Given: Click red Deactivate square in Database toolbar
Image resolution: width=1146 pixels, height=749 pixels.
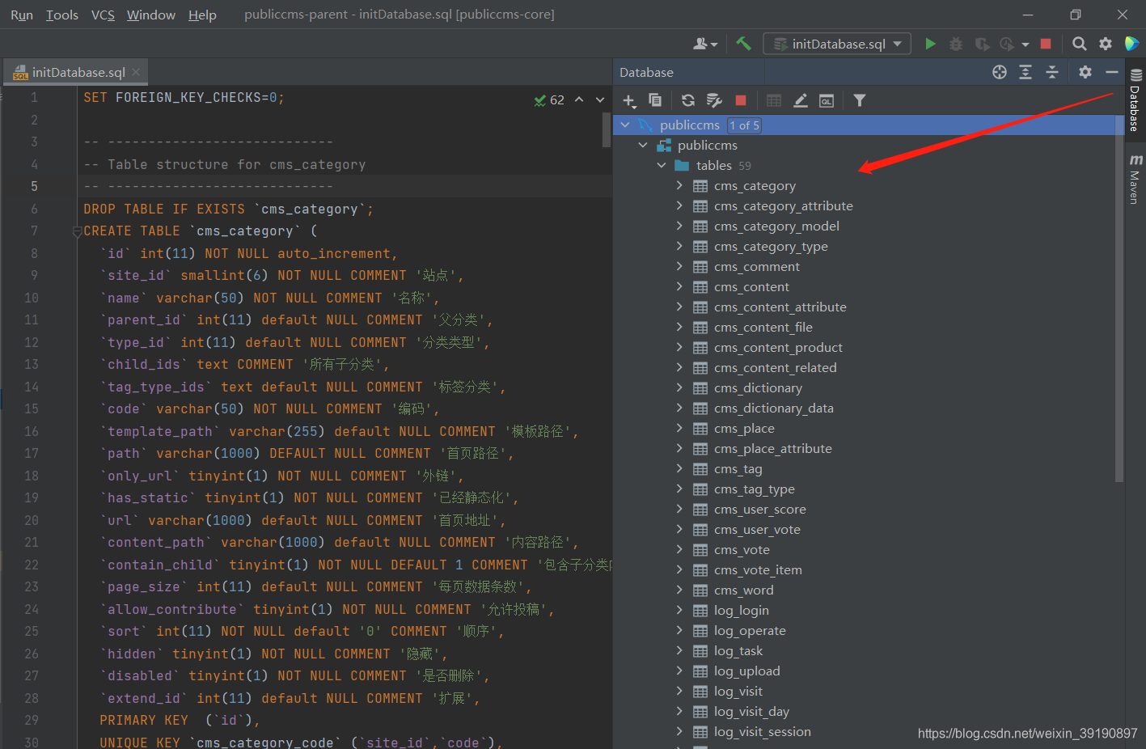Looking at the screenshot, I should (x=741, y=100).
